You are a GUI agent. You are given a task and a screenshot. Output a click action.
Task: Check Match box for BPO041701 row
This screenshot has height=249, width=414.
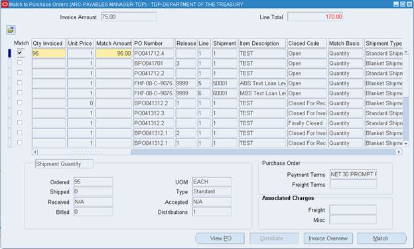(x=19, y=63)
